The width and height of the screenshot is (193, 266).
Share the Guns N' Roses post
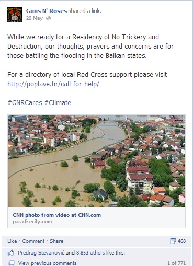tap(56, 241)
